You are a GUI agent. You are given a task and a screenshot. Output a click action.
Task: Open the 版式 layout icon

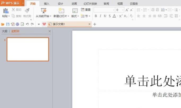[x=75, y=11]
